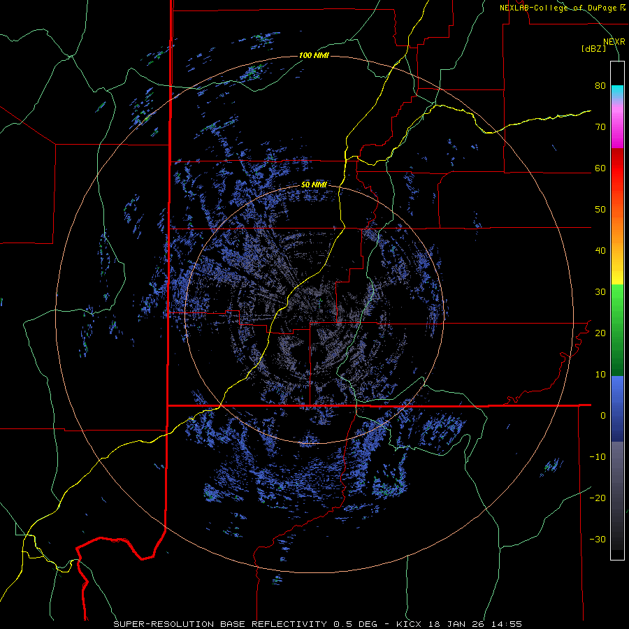Click the 18 JAN 26 14:55 timestamp
This screenshot has height=629, width=629.
(475, 624)
